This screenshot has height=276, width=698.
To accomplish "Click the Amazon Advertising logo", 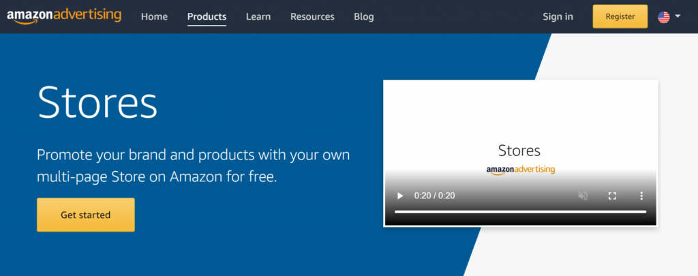I will pyautogui.click(x=63, y=16).
